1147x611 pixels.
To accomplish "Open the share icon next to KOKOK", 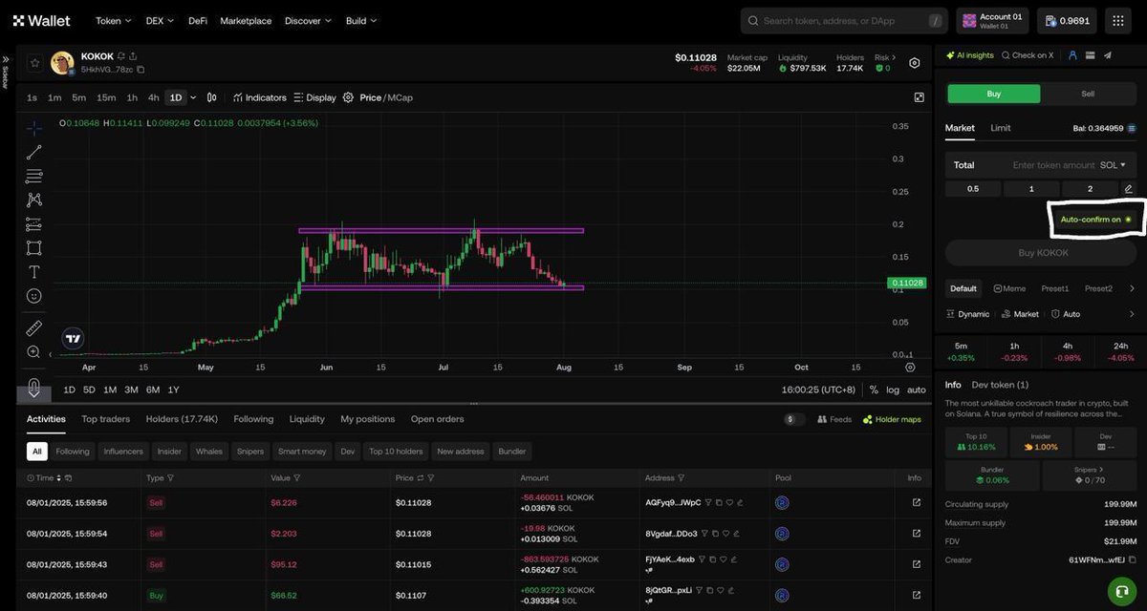I will [133, 55].
